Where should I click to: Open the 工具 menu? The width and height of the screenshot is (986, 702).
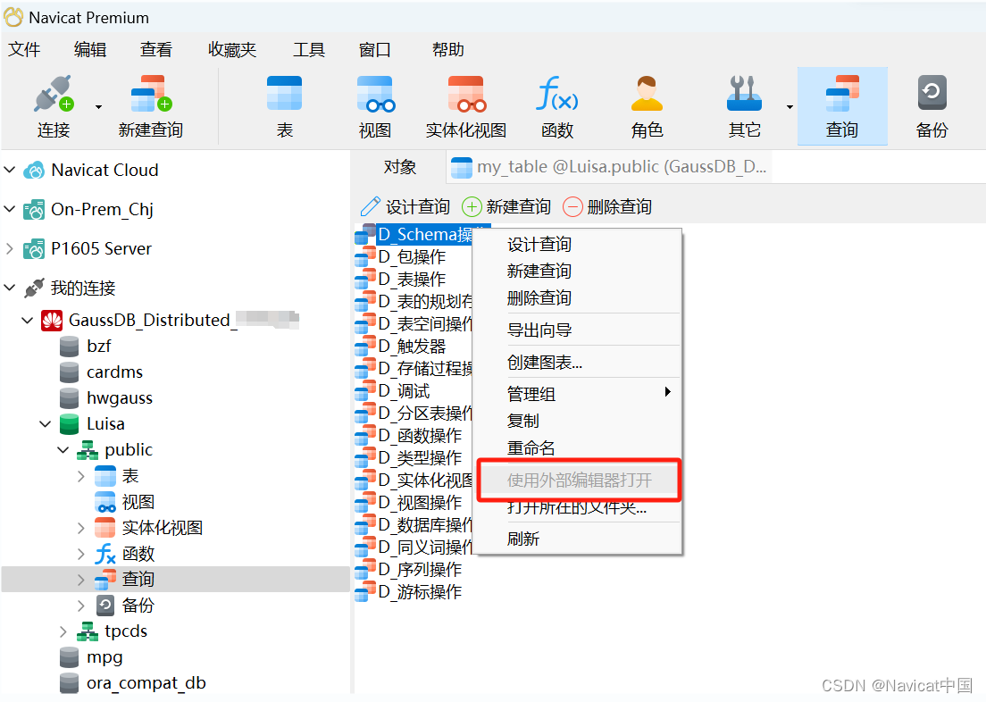click(x=309, y=50)
